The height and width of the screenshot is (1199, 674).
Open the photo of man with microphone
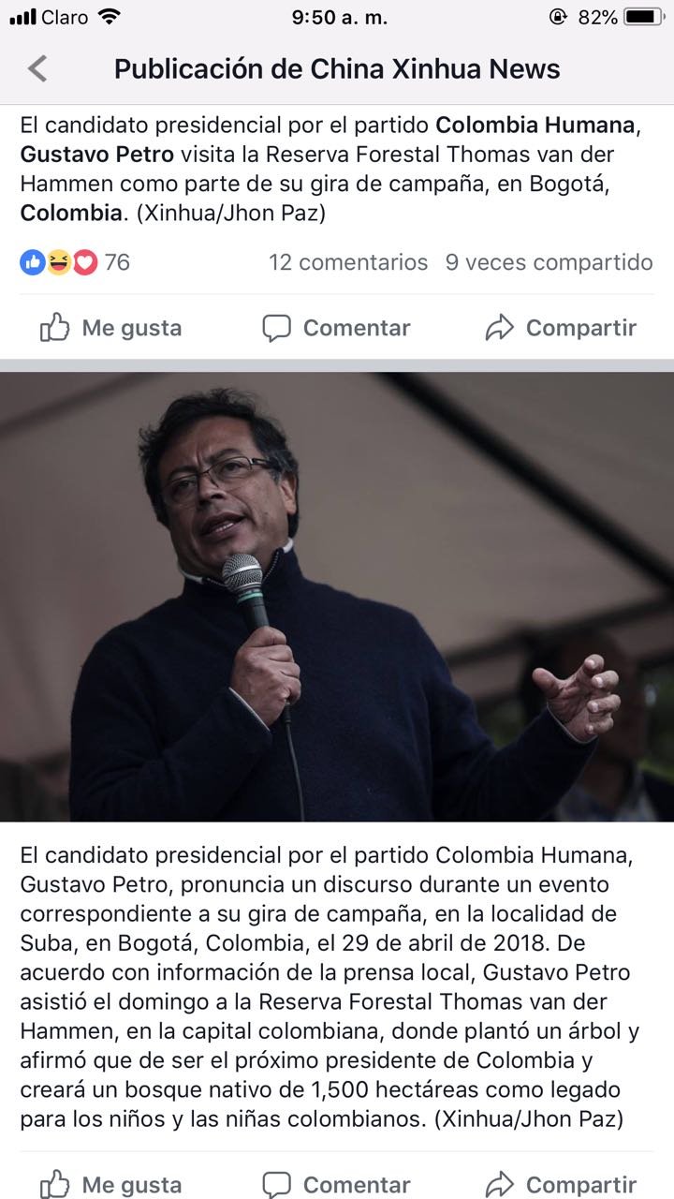[337, 598]
